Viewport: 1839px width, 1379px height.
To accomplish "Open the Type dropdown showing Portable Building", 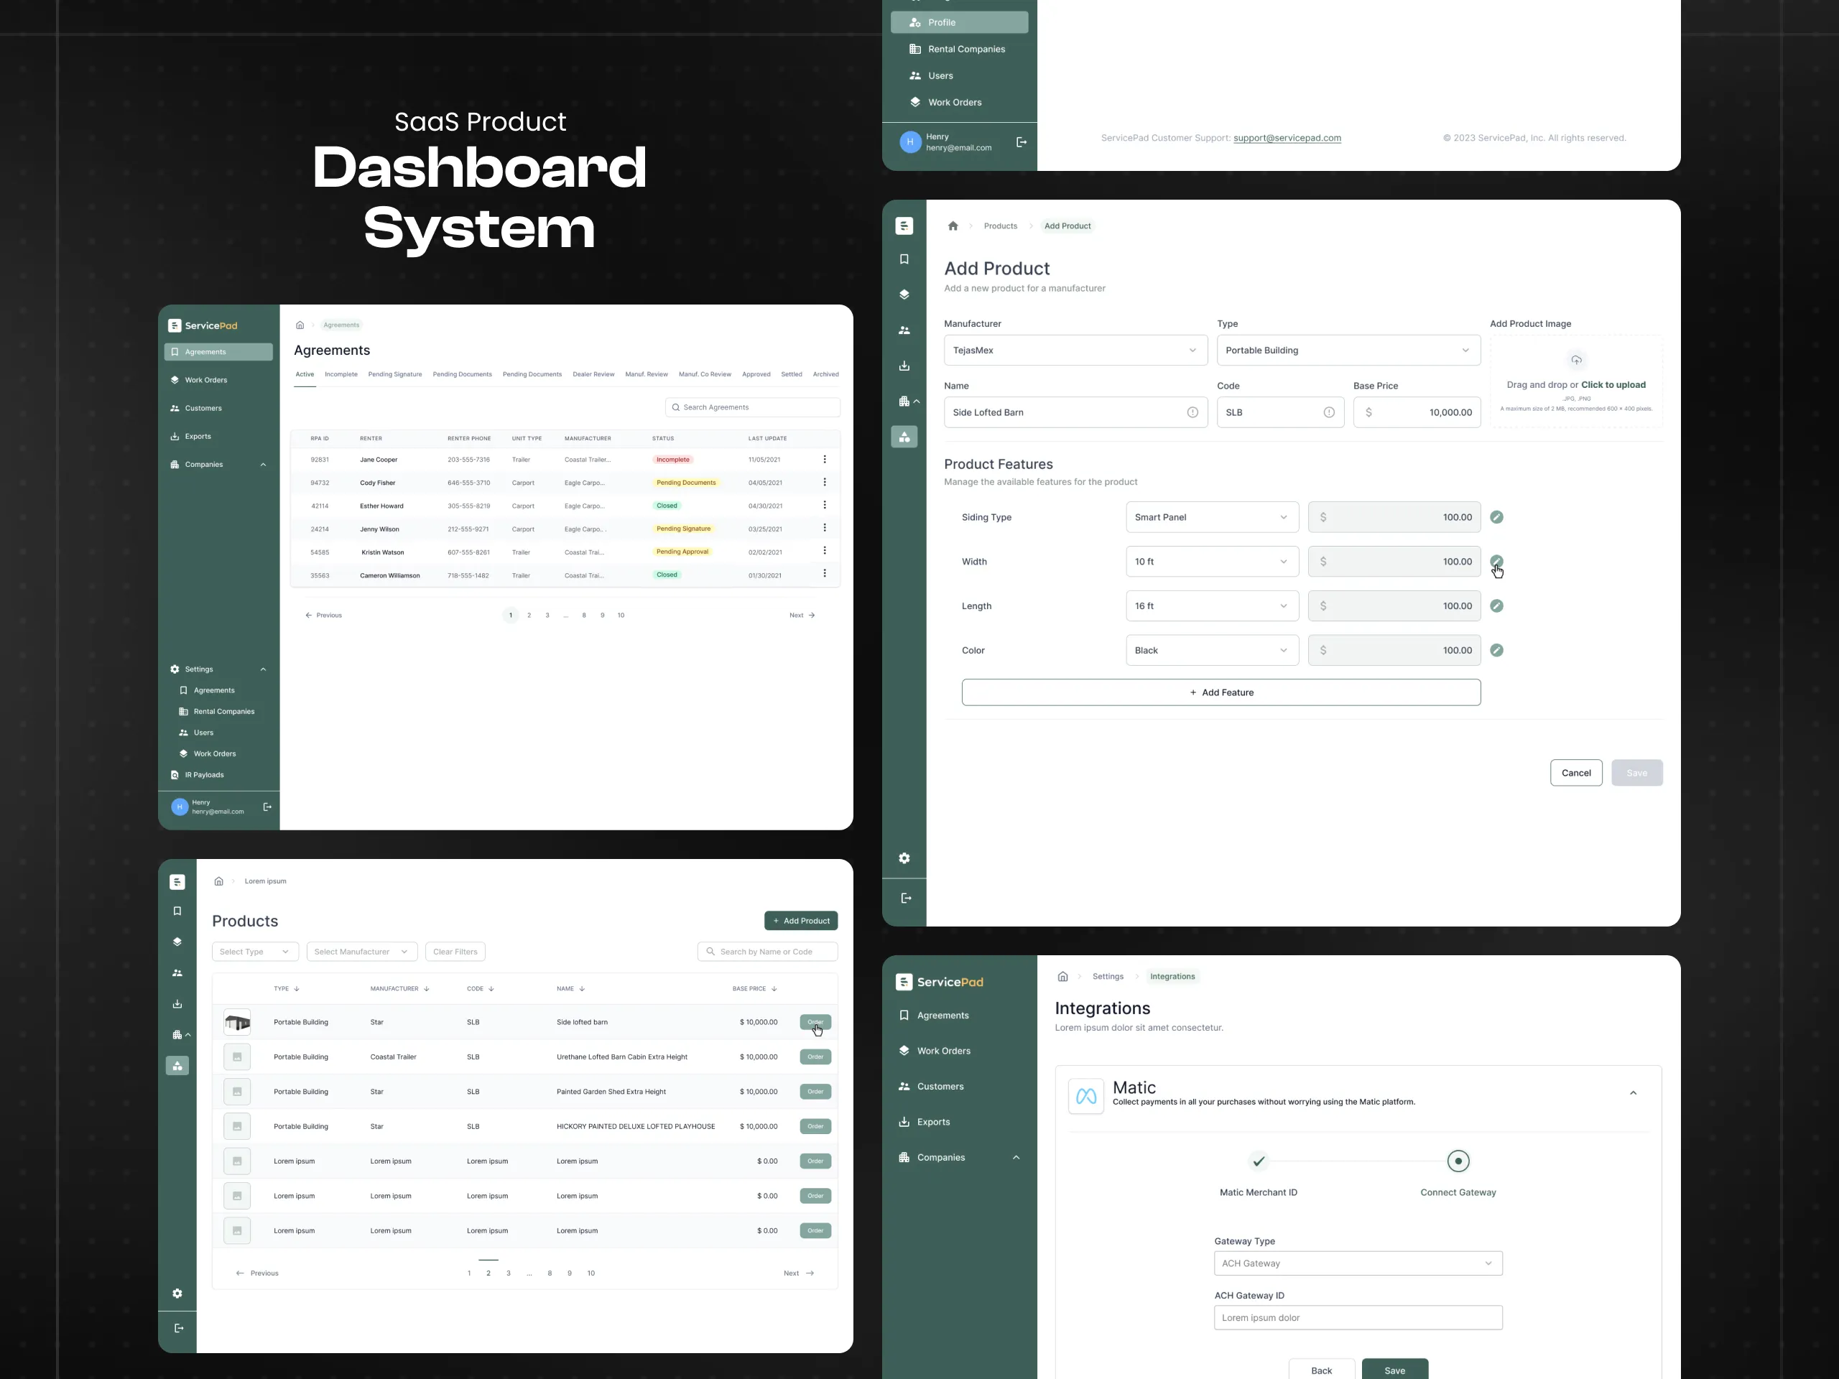I will click(x=1348, y=350).
